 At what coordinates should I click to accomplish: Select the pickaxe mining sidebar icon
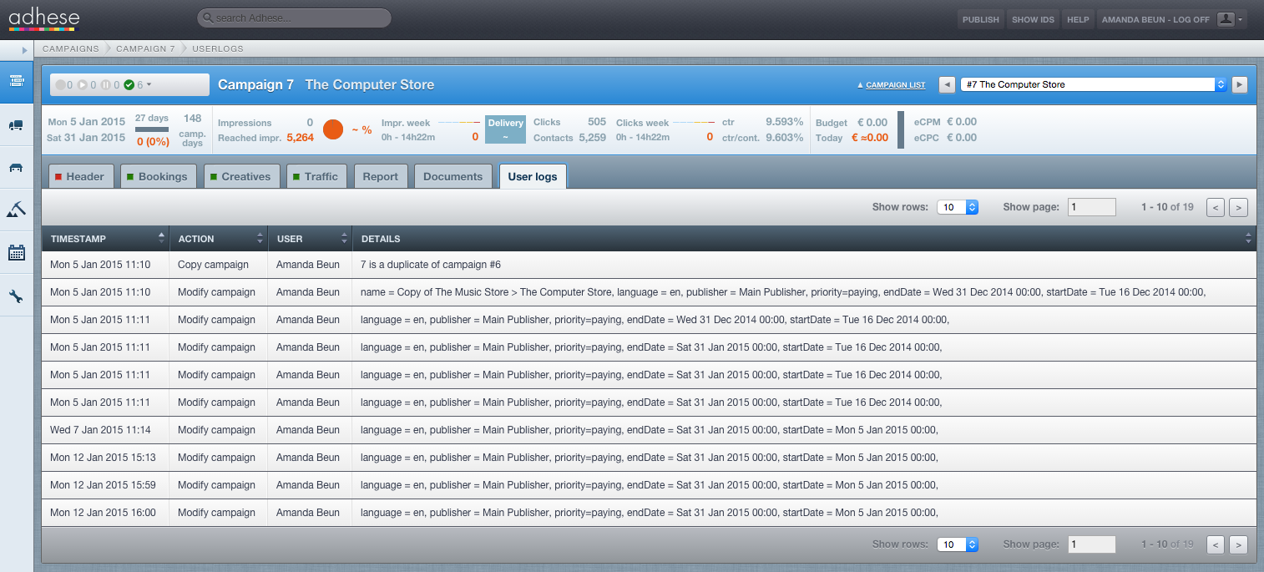[16, 210]
